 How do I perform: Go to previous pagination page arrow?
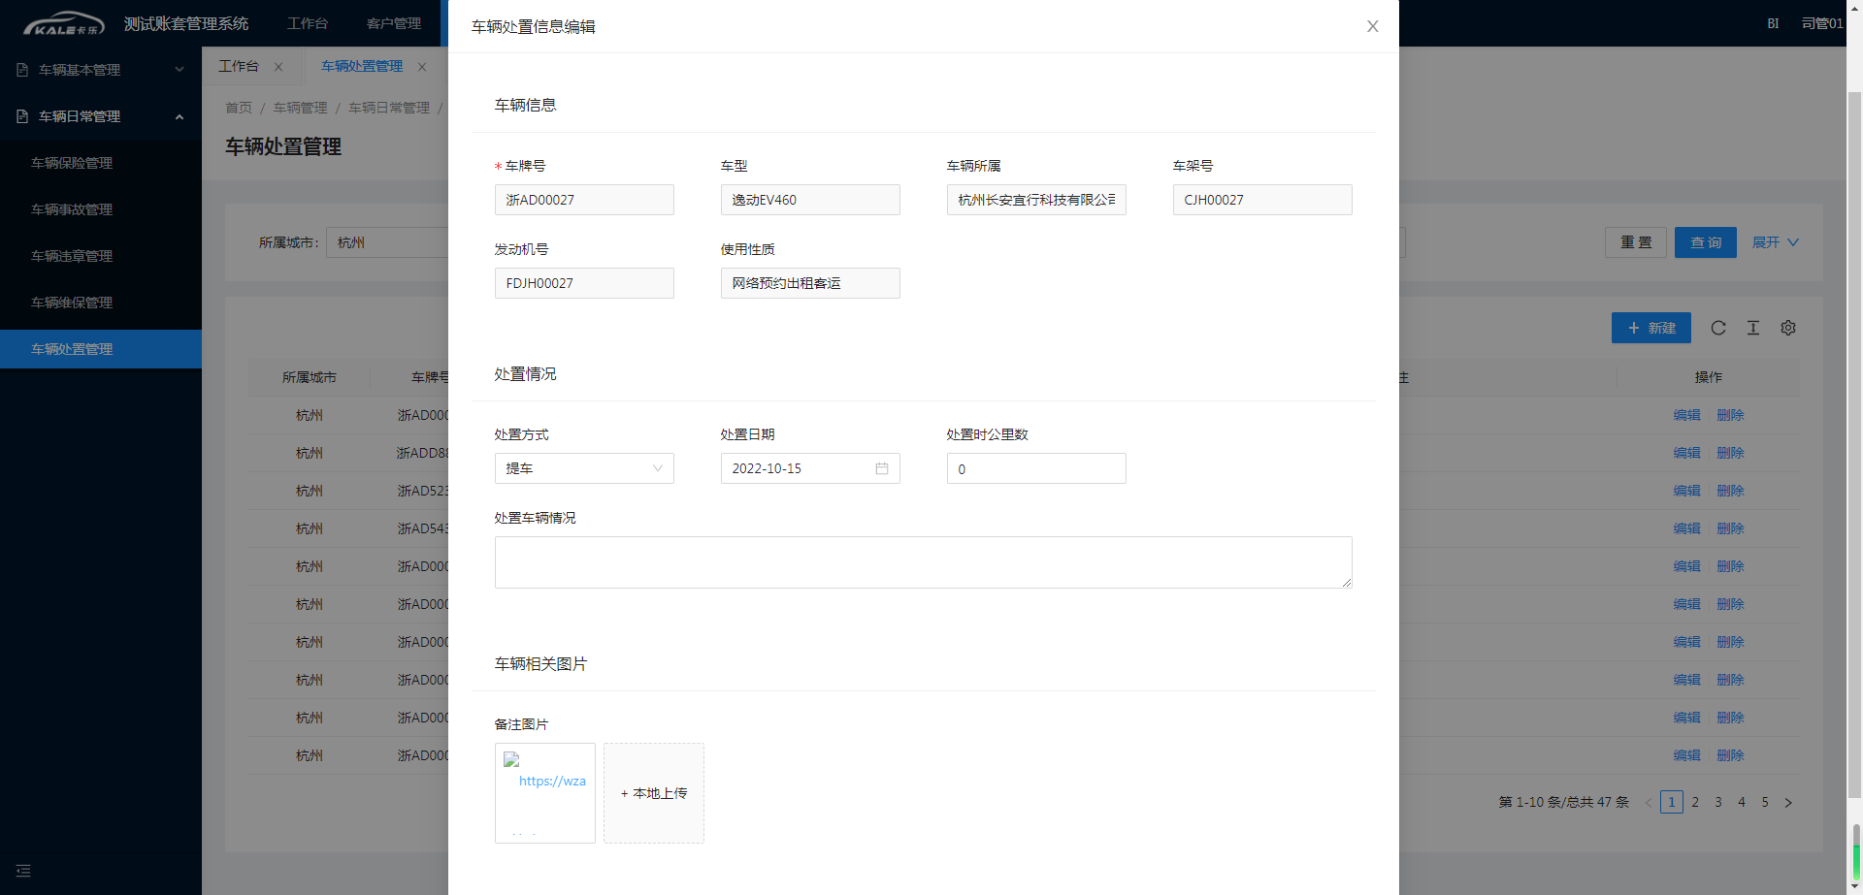(x=1649, y=802)
